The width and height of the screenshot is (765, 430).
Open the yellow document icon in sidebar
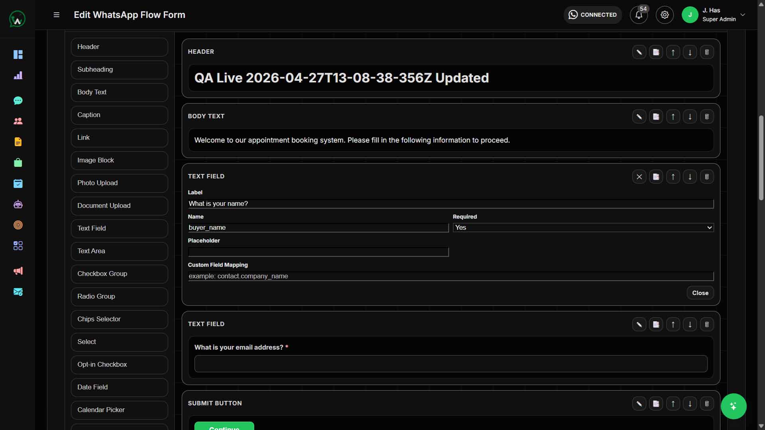(18, 142)
